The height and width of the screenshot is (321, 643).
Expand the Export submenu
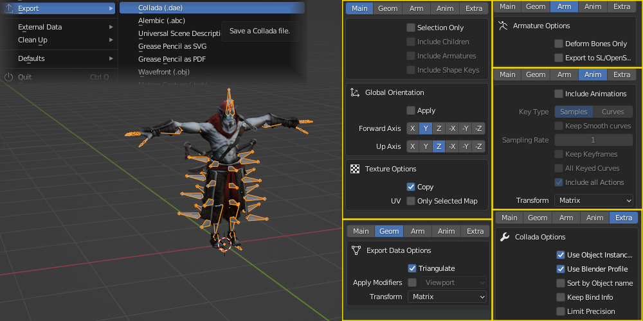click(59, 8)
